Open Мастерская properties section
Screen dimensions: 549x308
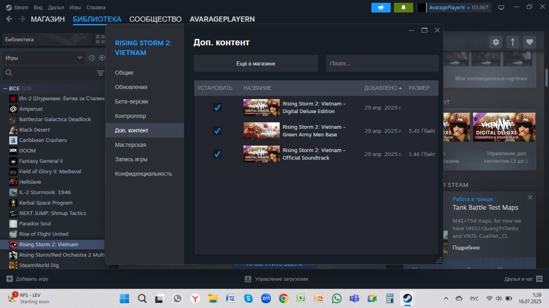pyautogui.click(x=145, y=145)
